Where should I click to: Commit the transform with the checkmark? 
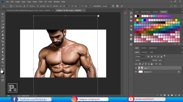pyautogui.click(x=122, y=6)
